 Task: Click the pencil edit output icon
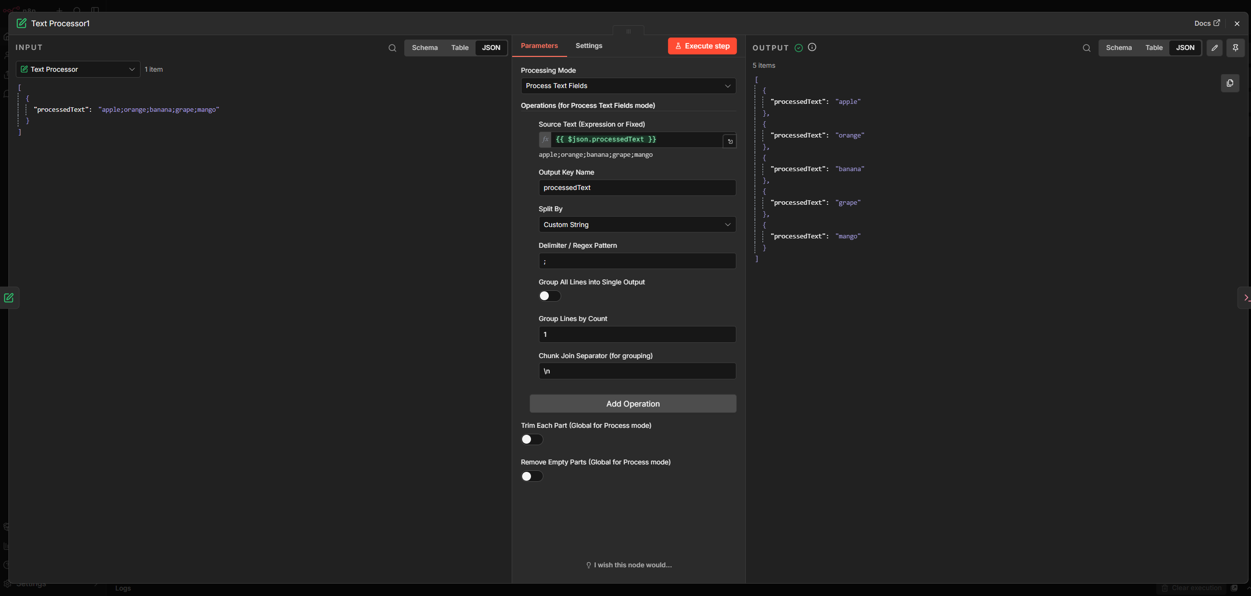[x=1214, y=48]
